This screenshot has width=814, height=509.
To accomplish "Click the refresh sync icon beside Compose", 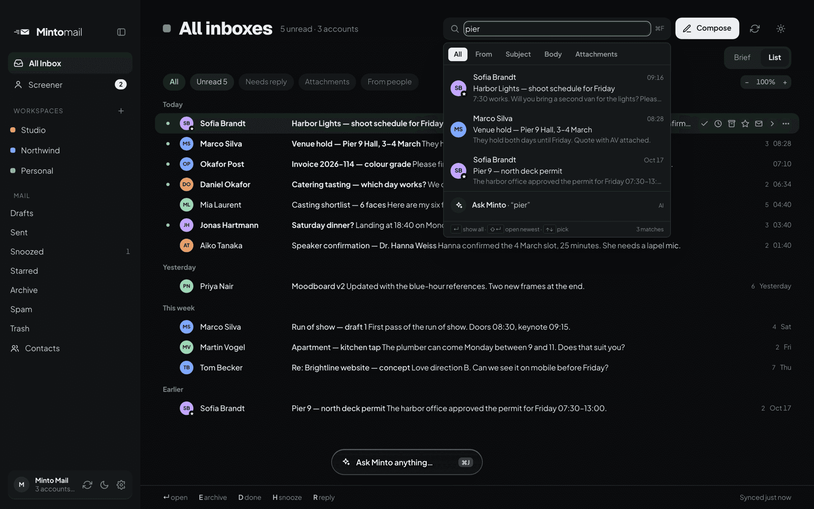I will [755, 29].
